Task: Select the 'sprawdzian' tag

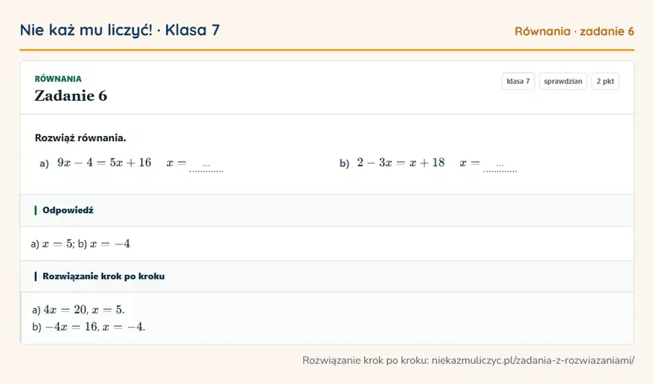Action: coord(563,81)
